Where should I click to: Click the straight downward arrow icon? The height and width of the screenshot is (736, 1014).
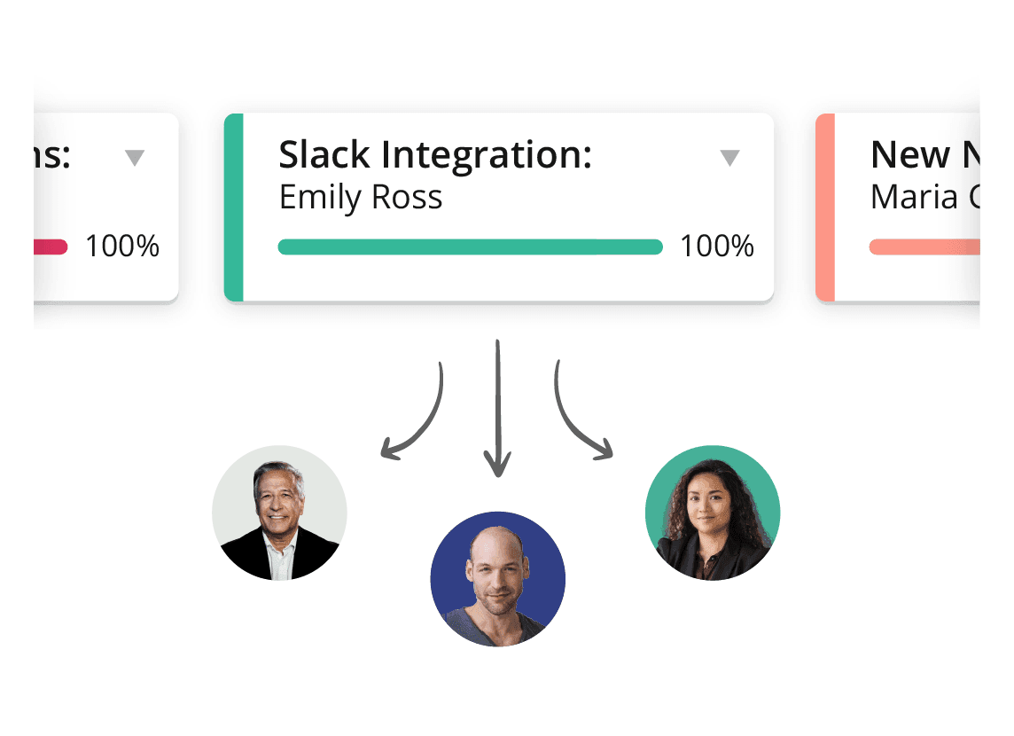click(497, 408)
